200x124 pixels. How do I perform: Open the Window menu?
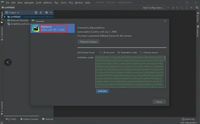(x=79, y=2)
